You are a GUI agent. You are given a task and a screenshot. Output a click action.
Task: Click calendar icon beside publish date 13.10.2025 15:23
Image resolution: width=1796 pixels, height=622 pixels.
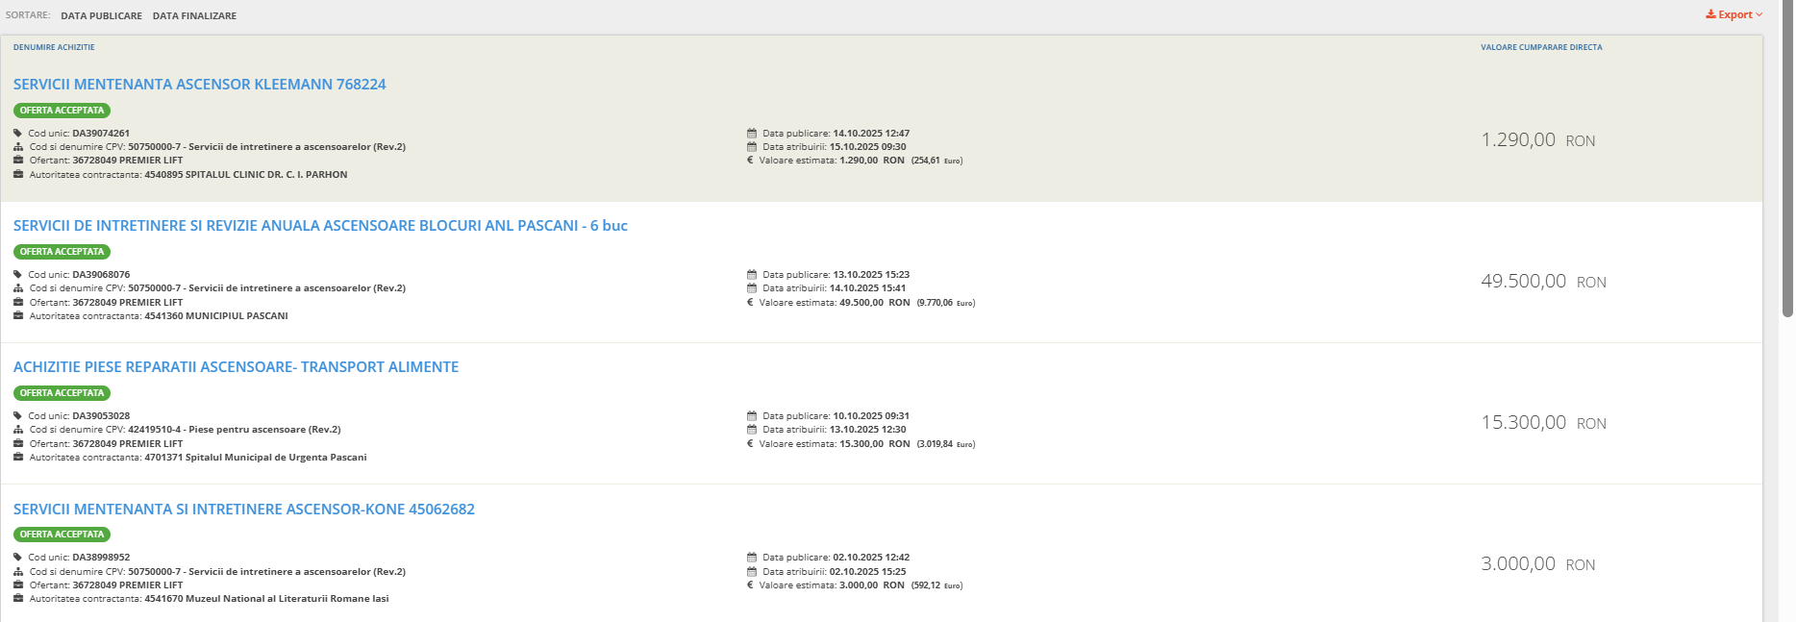point(752,275)
